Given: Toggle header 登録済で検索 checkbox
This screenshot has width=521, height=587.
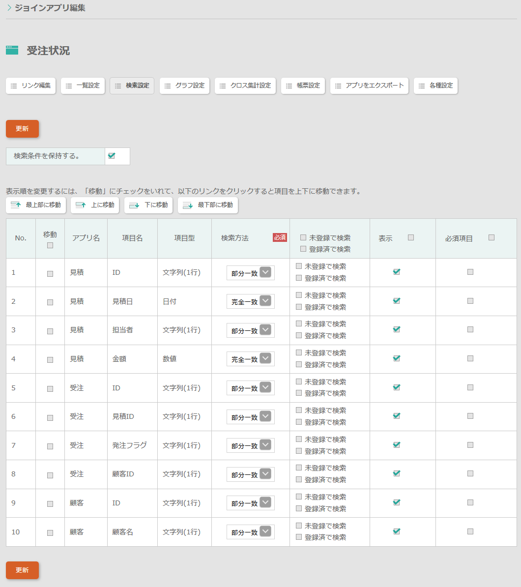Looking at the screenshot, I should point(303,249).
